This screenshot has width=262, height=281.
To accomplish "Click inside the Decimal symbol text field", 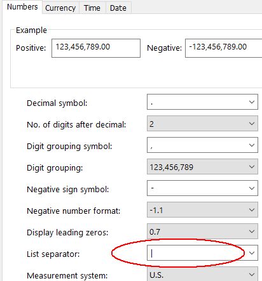I will (x=197, y=102).
